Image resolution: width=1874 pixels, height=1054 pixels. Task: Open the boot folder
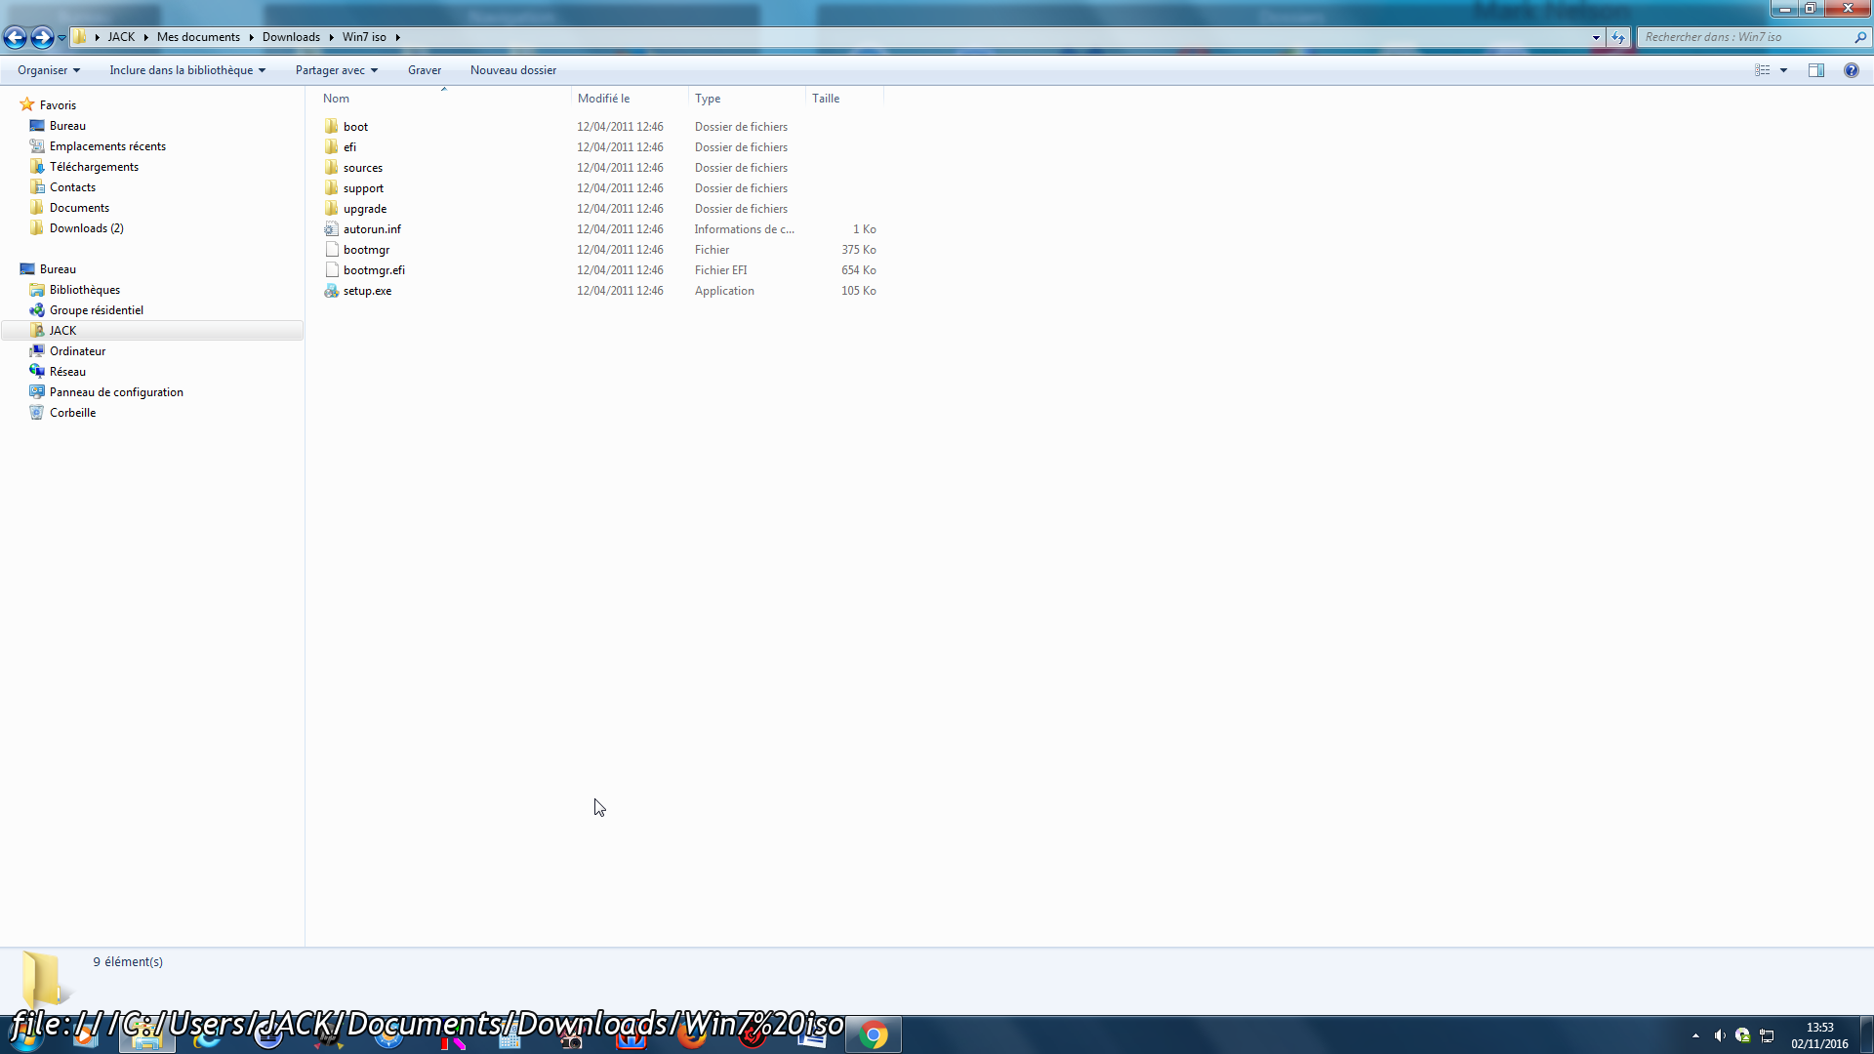(x=355, y=126)
